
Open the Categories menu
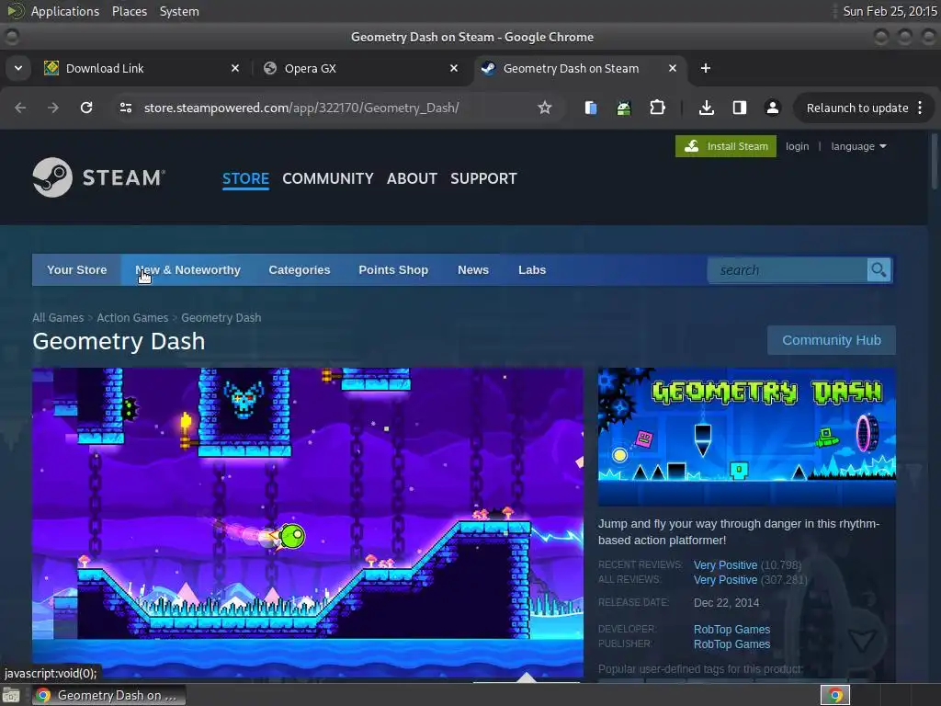300,270
